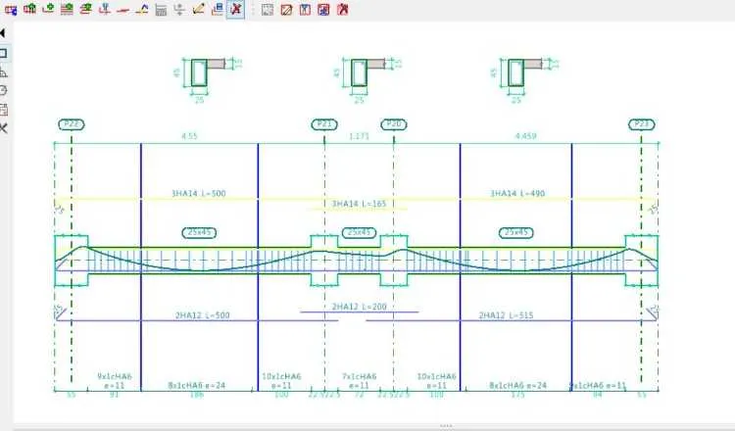Open the table sheet icon in left sidebar
This screenshot has width=735, height=431.
pyautogui.click(x=3, y=110)
